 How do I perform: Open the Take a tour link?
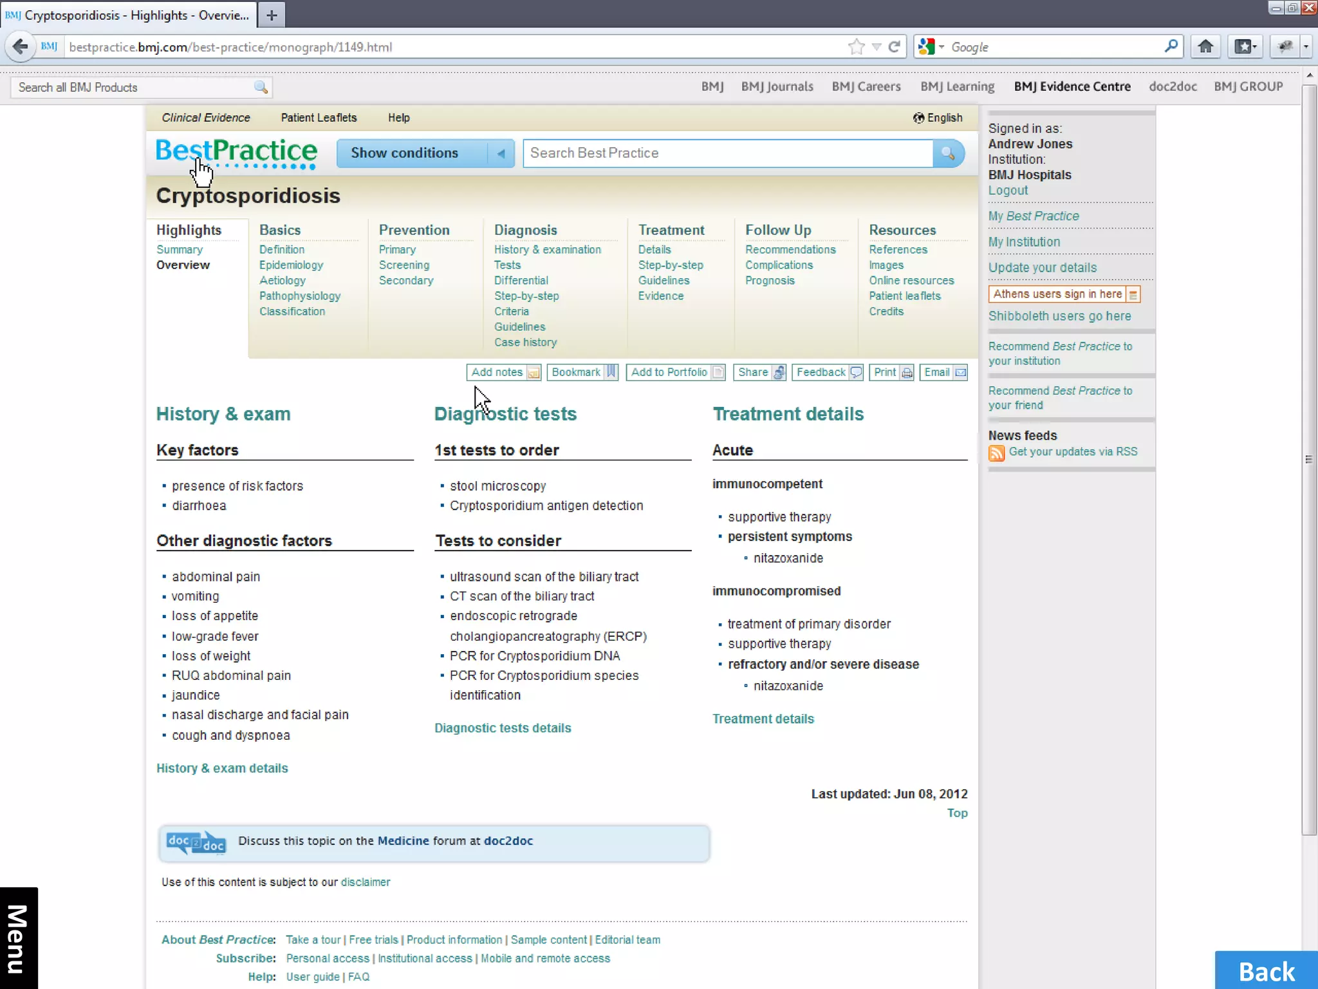313,940
